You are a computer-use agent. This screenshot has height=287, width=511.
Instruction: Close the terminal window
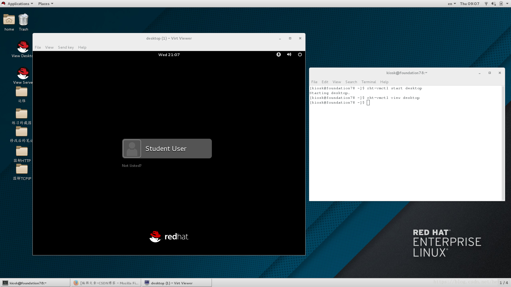tap(500, 73)
